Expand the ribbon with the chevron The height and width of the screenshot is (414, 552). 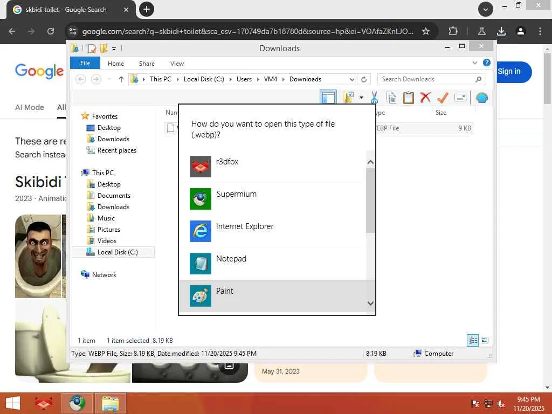click(474, 63)
